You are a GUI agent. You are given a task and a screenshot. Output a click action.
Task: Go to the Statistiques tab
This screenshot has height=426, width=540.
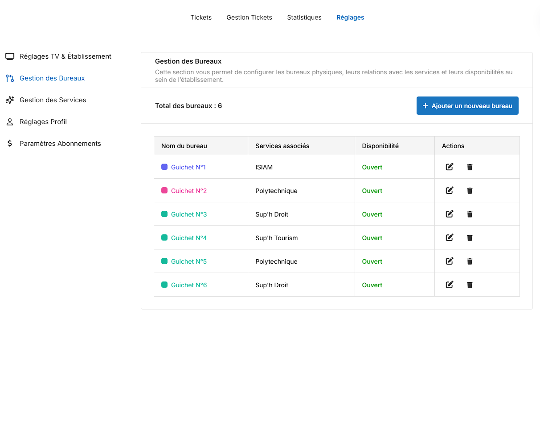(304, 17)
